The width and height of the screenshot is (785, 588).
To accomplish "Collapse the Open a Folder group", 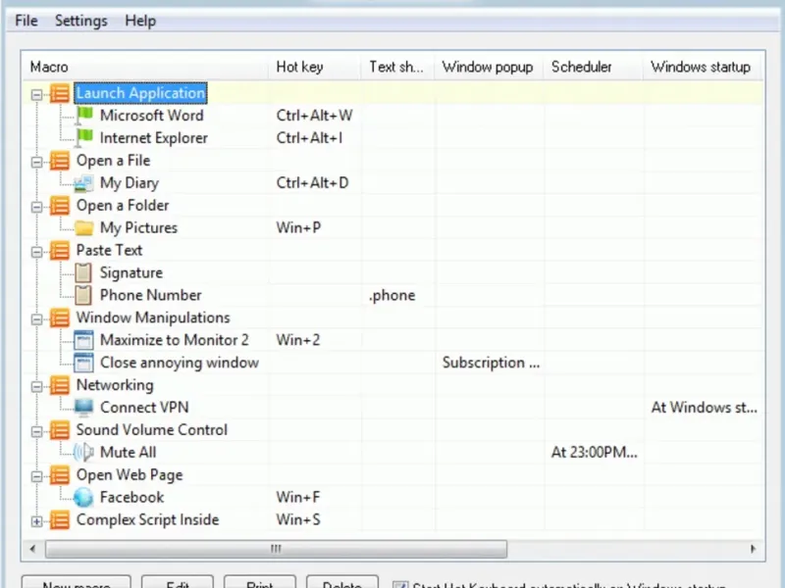I will (36, 207).
